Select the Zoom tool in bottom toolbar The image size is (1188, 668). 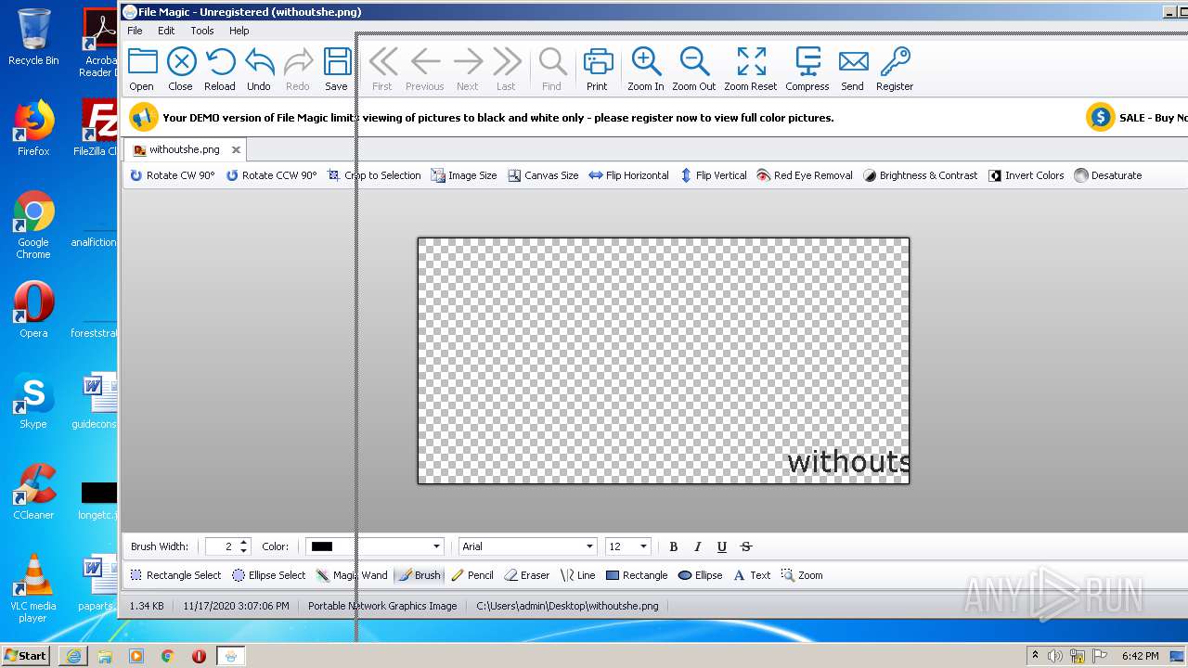[803, 575]
